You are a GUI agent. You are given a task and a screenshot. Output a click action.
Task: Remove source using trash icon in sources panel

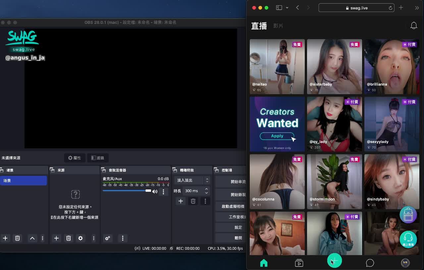(69, 238)
